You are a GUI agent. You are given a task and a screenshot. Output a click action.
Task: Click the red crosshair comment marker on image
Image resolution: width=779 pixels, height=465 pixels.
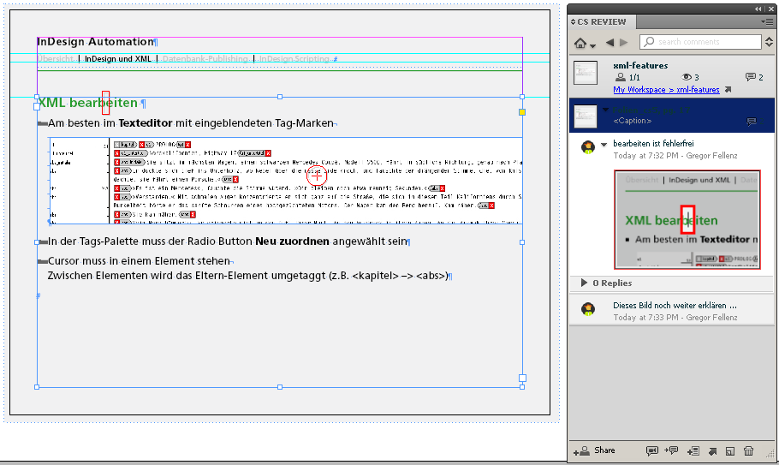click(317, 176)
